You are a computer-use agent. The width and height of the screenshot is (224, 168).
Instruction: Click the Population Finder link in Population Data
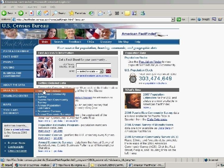point(150,62)
